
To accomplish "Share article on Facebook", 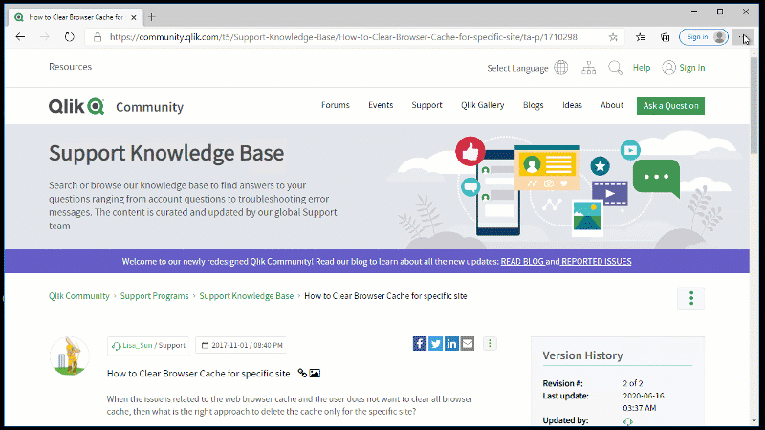I will pos(420,343).
